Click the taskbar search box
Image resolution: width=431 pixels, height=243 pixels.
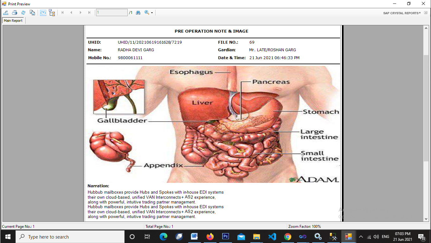coord(70,237)
